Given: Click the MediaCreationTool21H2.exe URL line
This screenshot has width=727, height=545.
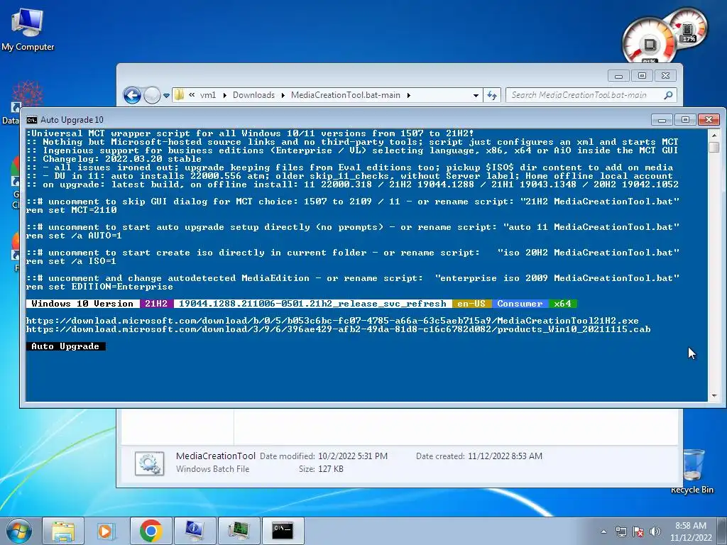Looking at the screenshot, I should (x=332, y=321).
